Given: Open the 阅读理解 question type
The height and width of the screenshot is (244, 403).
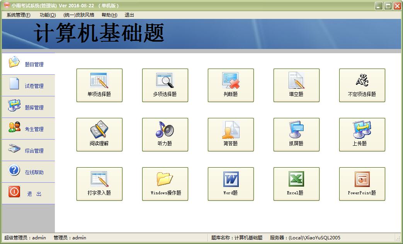Looking at the screenshot, I should coord(99,135).
